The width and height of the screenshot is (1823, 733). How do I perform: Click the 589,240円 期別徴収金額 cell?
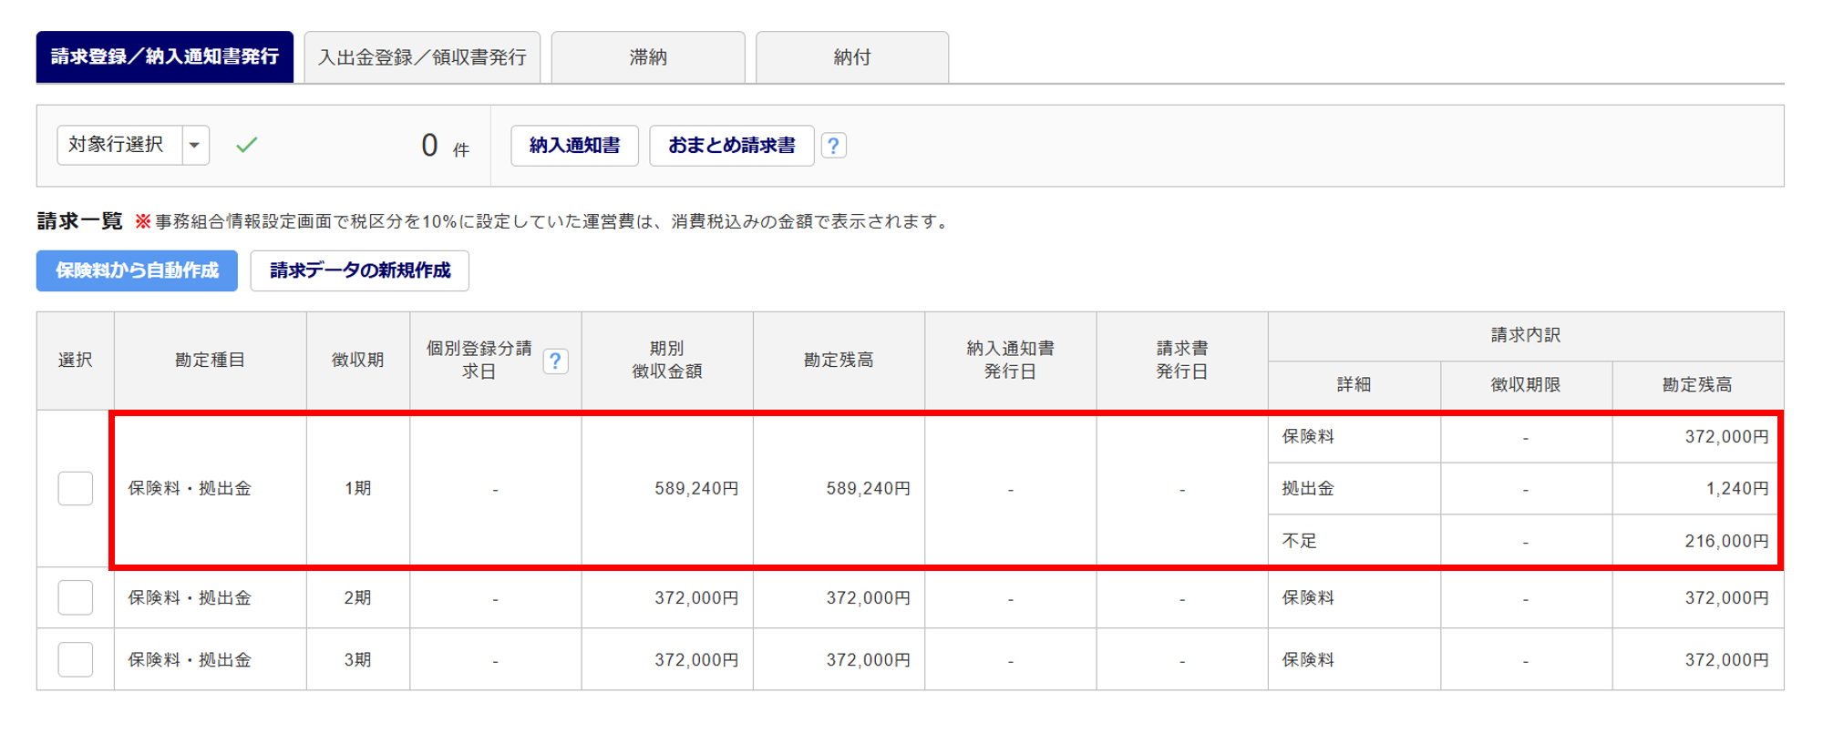click(x=667, y=489)
